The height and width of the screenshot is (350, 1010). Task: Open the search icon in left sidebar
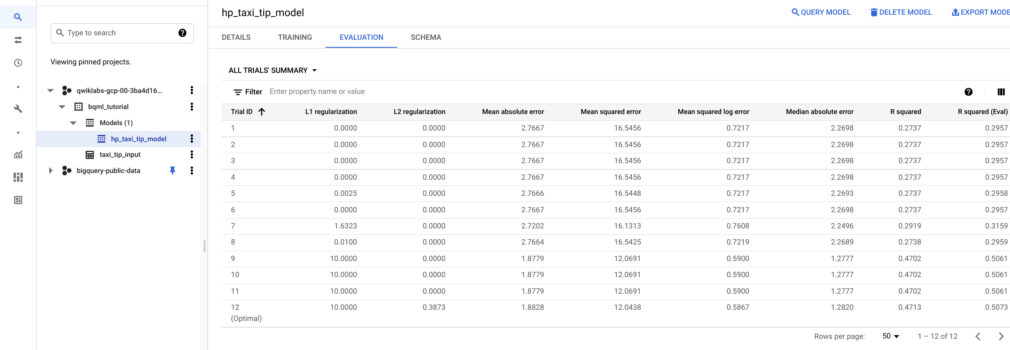pos(18,17)
